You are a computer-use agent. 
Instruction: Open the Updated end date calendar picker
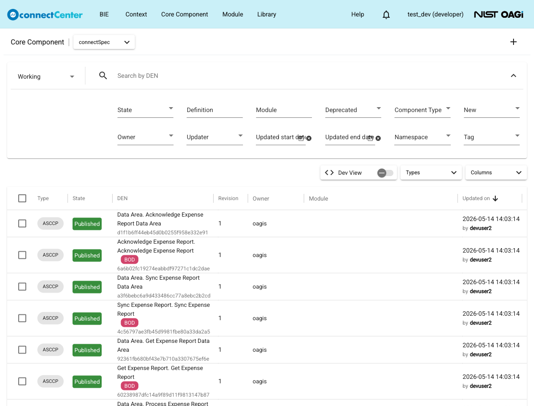(370, 138)
